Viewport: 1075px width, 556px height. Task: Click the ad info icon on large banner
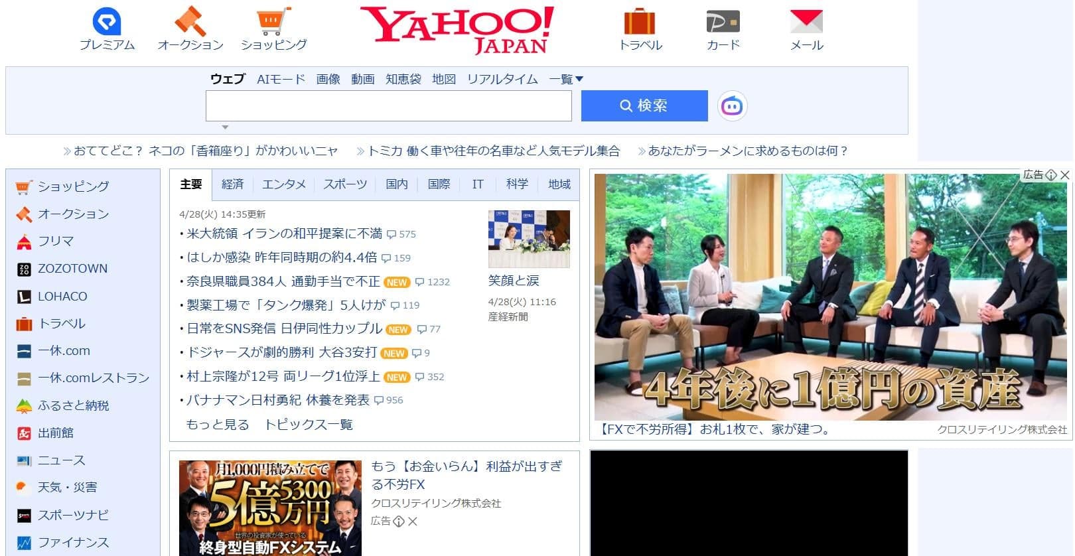[1051, 174]
